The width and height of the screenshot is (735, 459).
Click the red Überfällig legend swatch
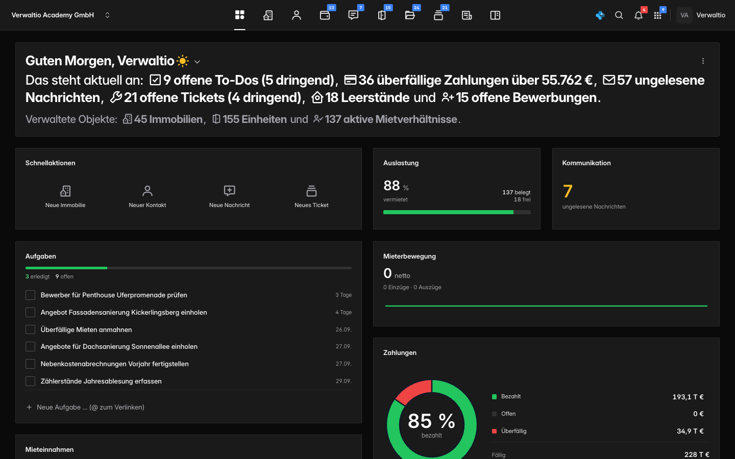pyautogui.click(x=494, y=431)
